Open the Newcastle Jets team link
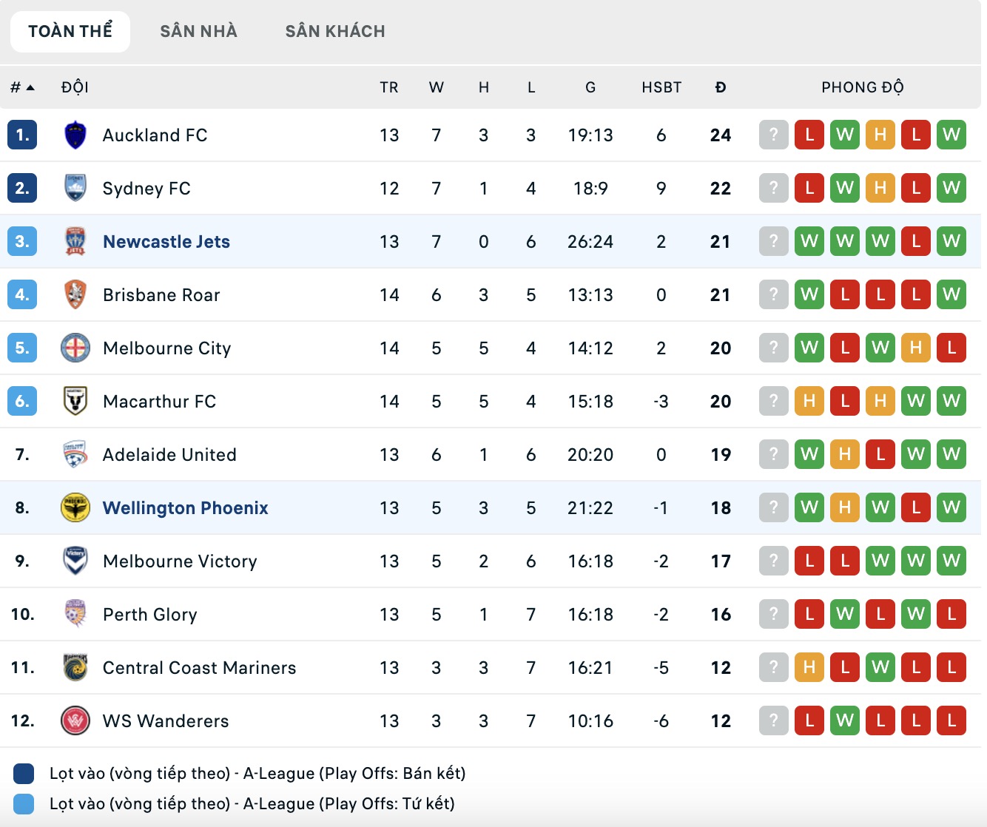Image resolution: width=987 pixels, height=827 pixels. tap(166, 242)
